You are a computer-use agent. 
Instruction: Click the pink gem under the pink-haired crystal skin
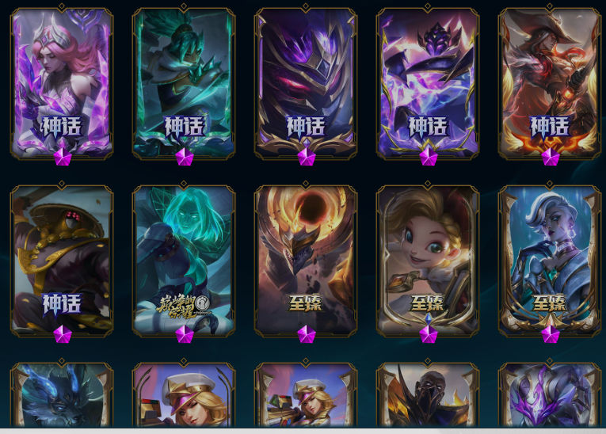(63, 158)
